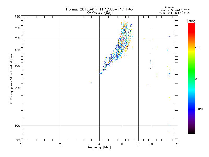Click the colorbar tick label '0'
Viewport: 209px width, 157px height.
click(x=196, y=79)
